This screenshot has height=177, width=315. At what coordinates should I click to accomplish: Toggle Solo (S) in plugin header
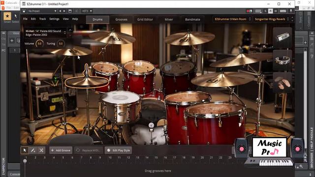pyautogui.click(x=265, y=11)
